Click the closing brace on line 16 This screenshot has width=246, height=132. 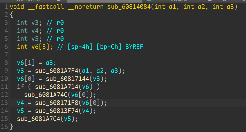pyautogui.click(x=11, y=127)
